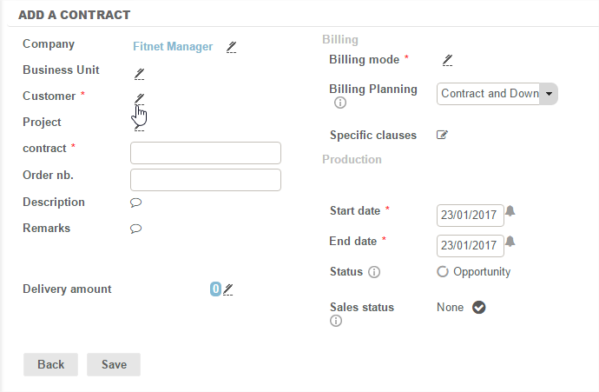Click the Customer edit pencil icon
Screen dimensions: 599x392
139,98
